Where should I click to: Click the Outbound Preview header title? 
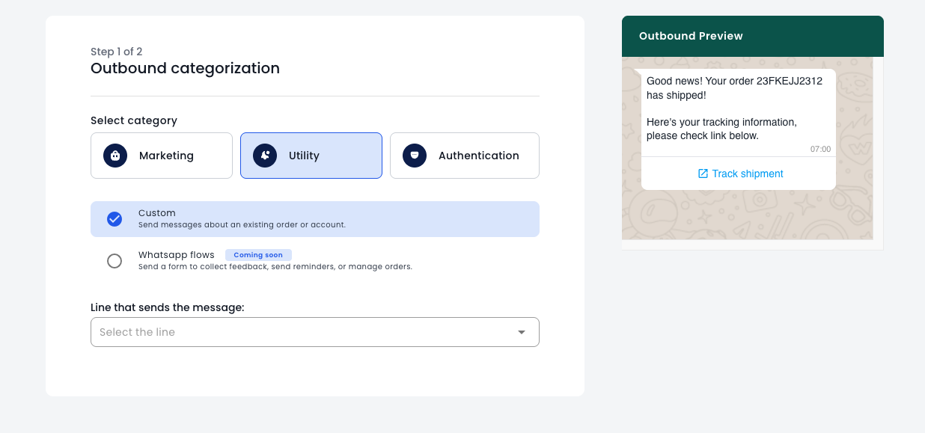[691, 36]
